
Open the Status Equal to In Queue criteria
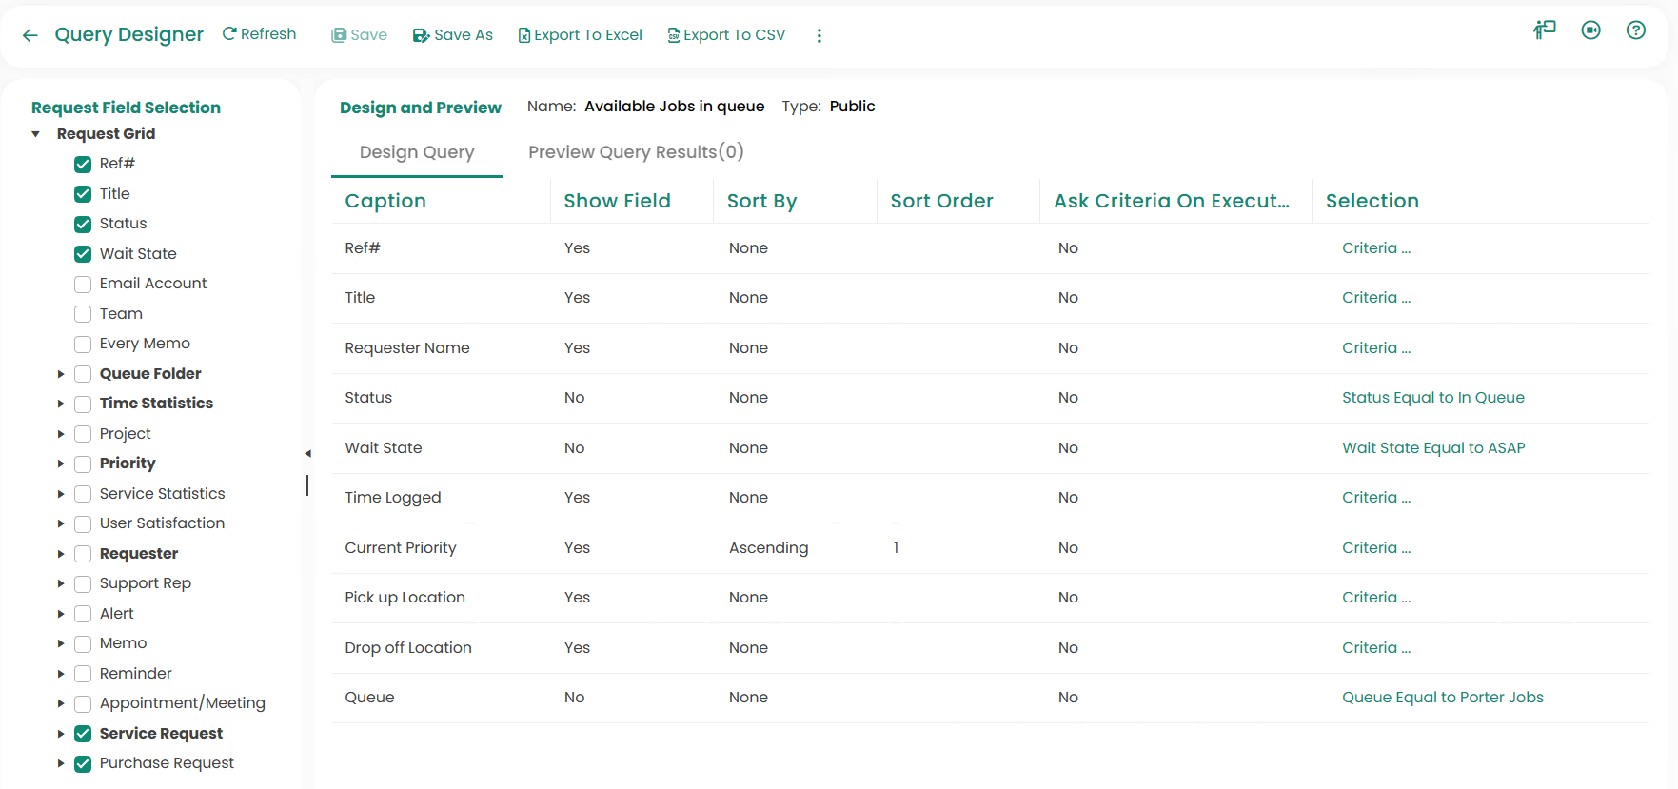(1432, 398)
